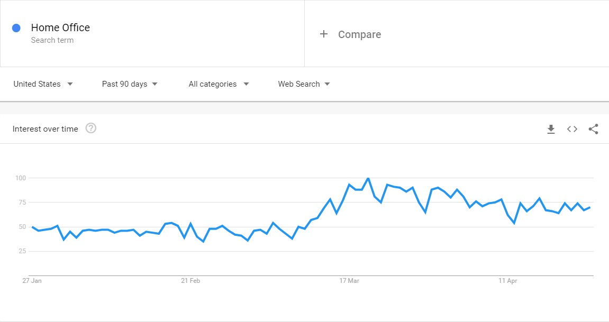Edit the Home Office search term
Image resolution: width=609 pixels, height=322 pixels.
click(60, 27)
